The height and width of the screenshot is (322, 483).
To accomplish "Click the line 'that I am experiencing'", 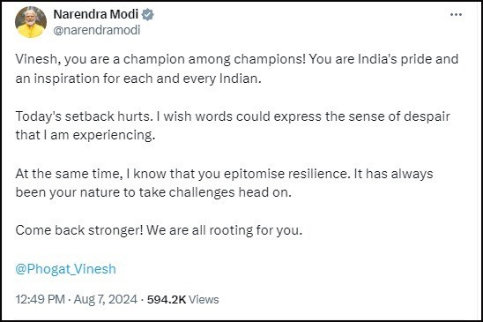I will coord(85,135).
